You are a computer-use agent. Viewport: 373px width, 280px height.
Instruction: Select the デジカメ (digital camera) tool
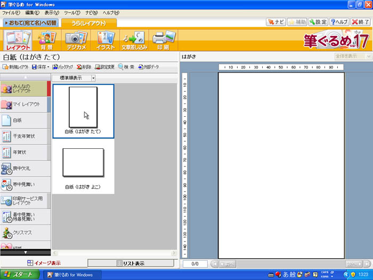[x=75, y=41]
